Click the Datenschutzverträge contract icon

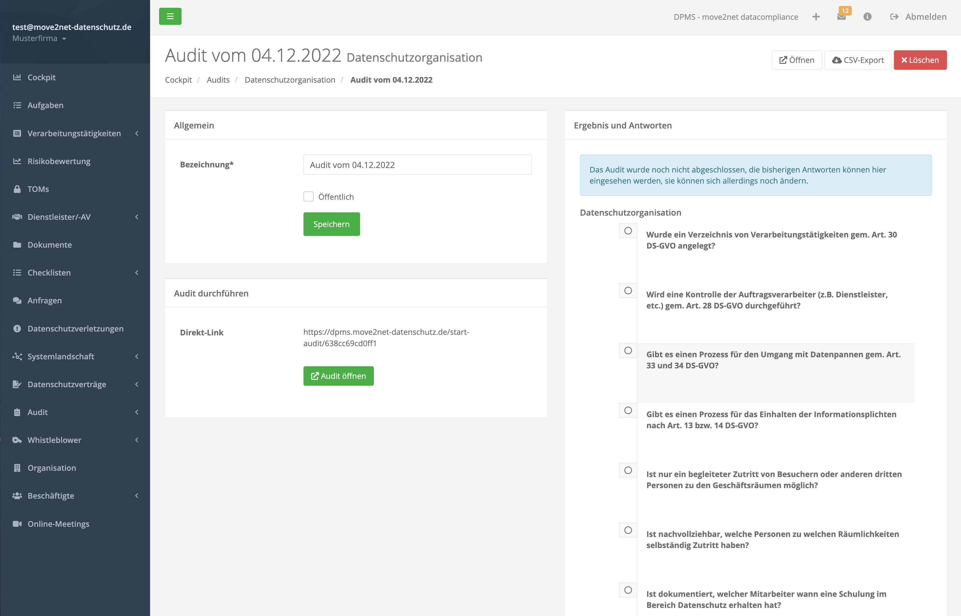[17, 384]
